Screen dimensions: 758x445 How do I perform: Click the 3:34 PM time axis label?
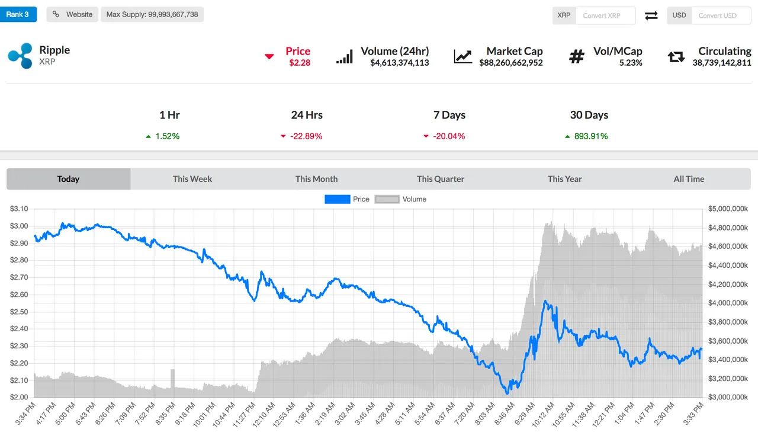[26, 415]
